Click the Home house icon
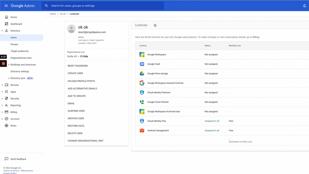309x174 pixels. [7, 17]
